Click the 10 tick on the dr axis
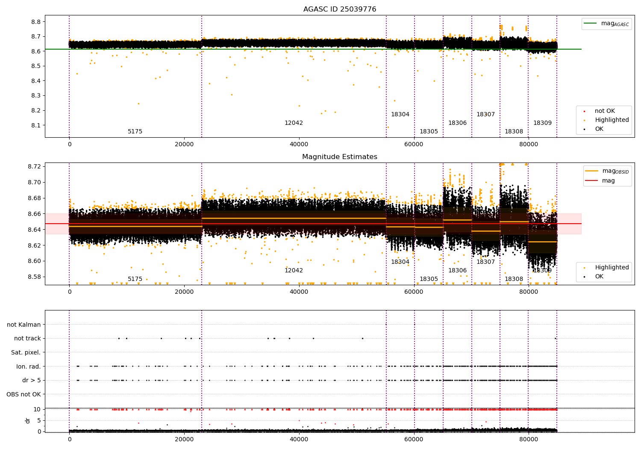This screenshot has width=641, height=449. point(37,409)
